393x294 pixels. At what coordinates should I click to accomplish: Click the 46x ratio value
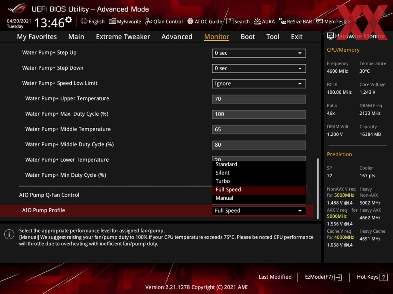331,113
